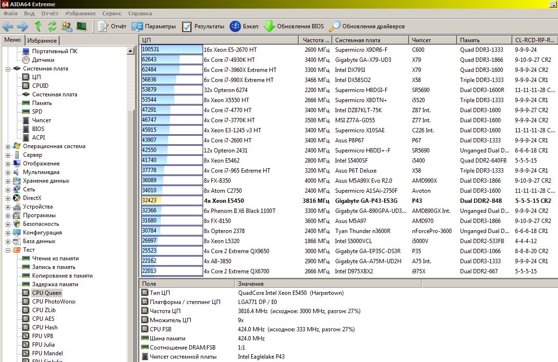Select the 16x Xeon E5-2670 HT result row
558x362 pixels.
pyautogui.click(x=349, y=50)
